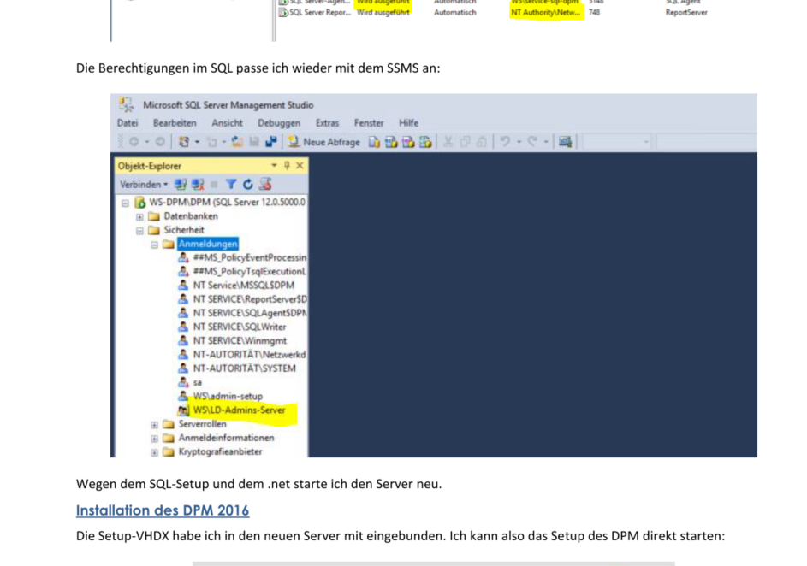
Task: Collapse the WS-DPM\DPM server node
Action: 125,203
